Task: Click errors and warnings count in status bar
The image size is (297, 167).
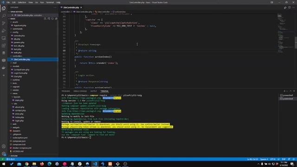Action: point(10,159)
